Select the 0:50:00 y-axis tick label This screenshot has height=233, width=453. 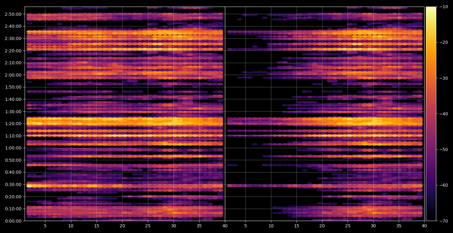(x=13, y=160)
